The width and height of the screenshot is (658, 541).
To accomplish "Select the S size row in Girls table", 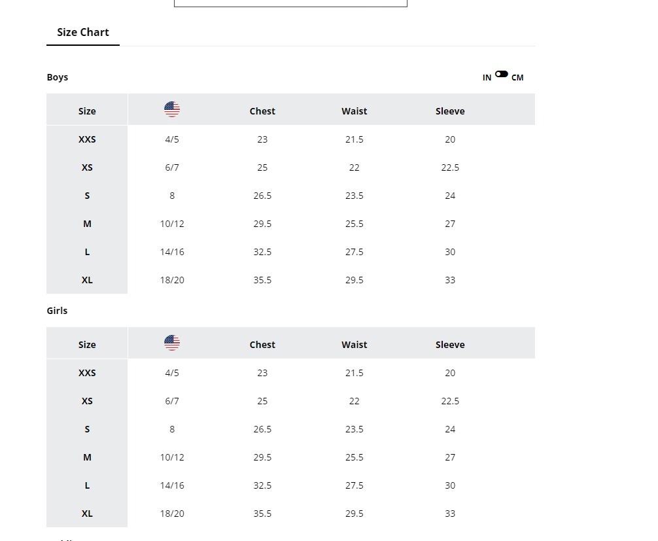I will [x=87, y=429].
